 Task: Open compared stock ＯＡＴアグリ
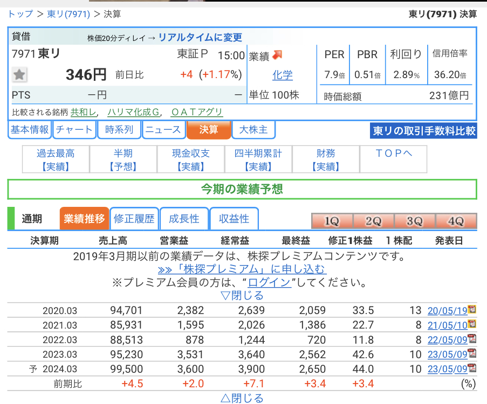[197, 112]
